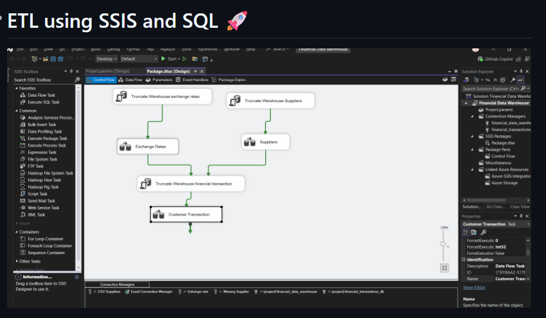The width and height of the screenshot is (546, 318).
Task: Click the Save All toolbar icon
Action: [61, 59]
